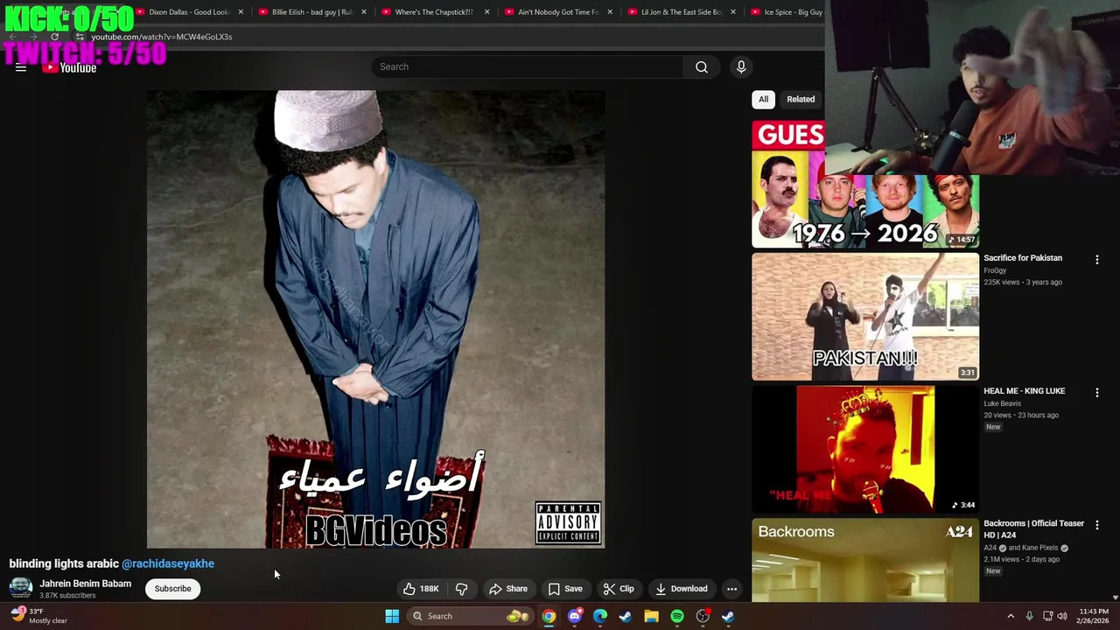Switch to Dixon Dallas - Good Lookin tab
This screenshot has height=630, width=1120.
point(187,12)
